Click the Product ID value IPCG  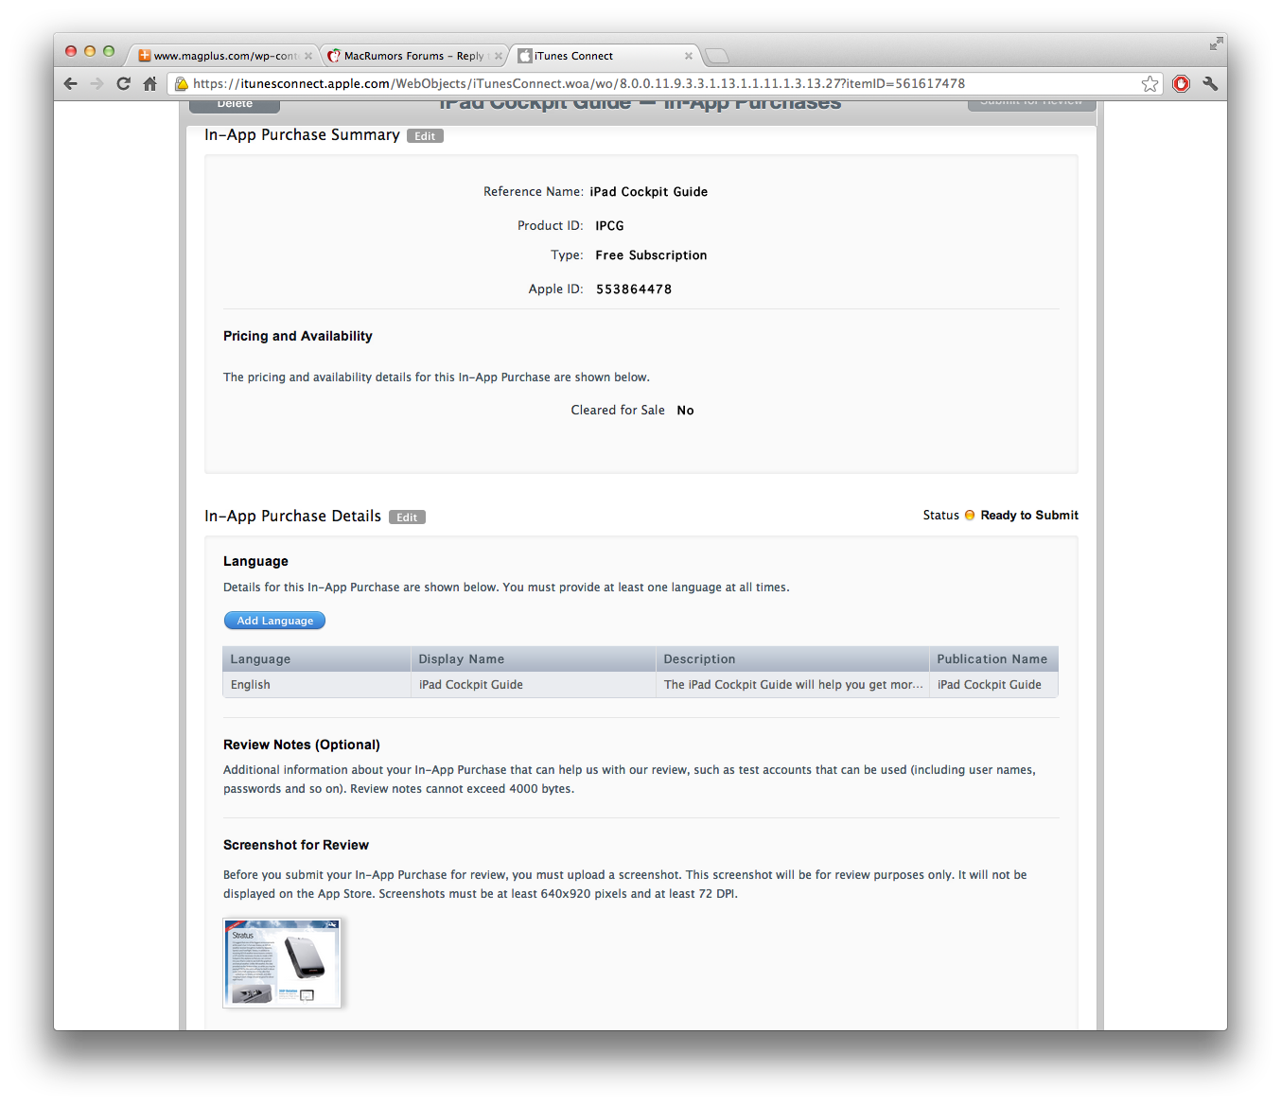(x=609, y=226)
